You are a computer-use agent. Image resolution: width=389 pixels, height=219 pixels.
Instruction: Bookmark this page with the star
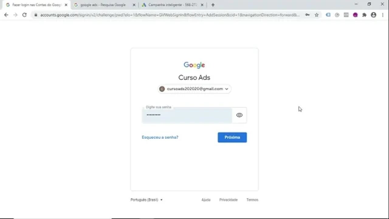tap(316, 15)
